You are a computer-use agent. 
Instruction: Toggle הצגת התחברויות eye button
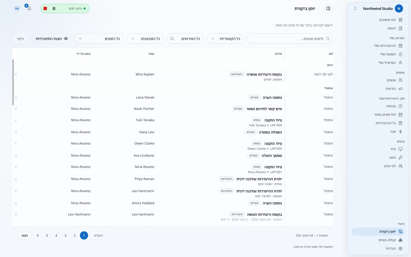coord(51,39)
